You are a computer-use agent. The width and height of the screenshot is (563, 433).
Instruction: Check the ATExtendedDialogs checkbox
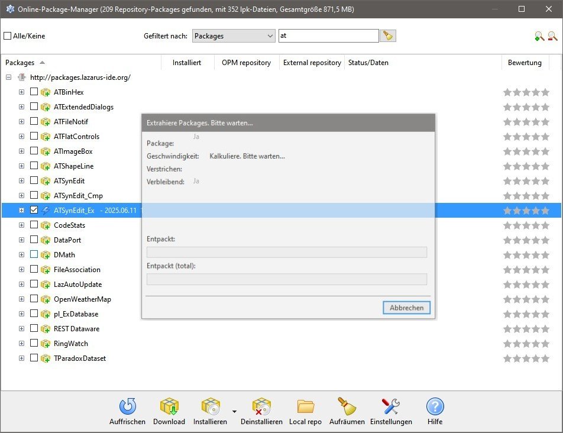(34, 106)
